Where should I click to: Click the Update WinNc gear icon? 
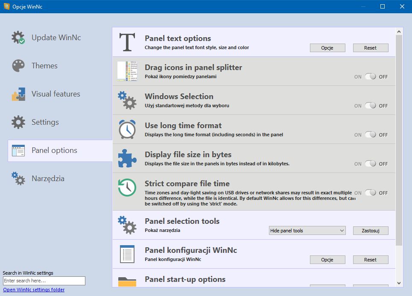pyautogui.click(x=18, y=37)
